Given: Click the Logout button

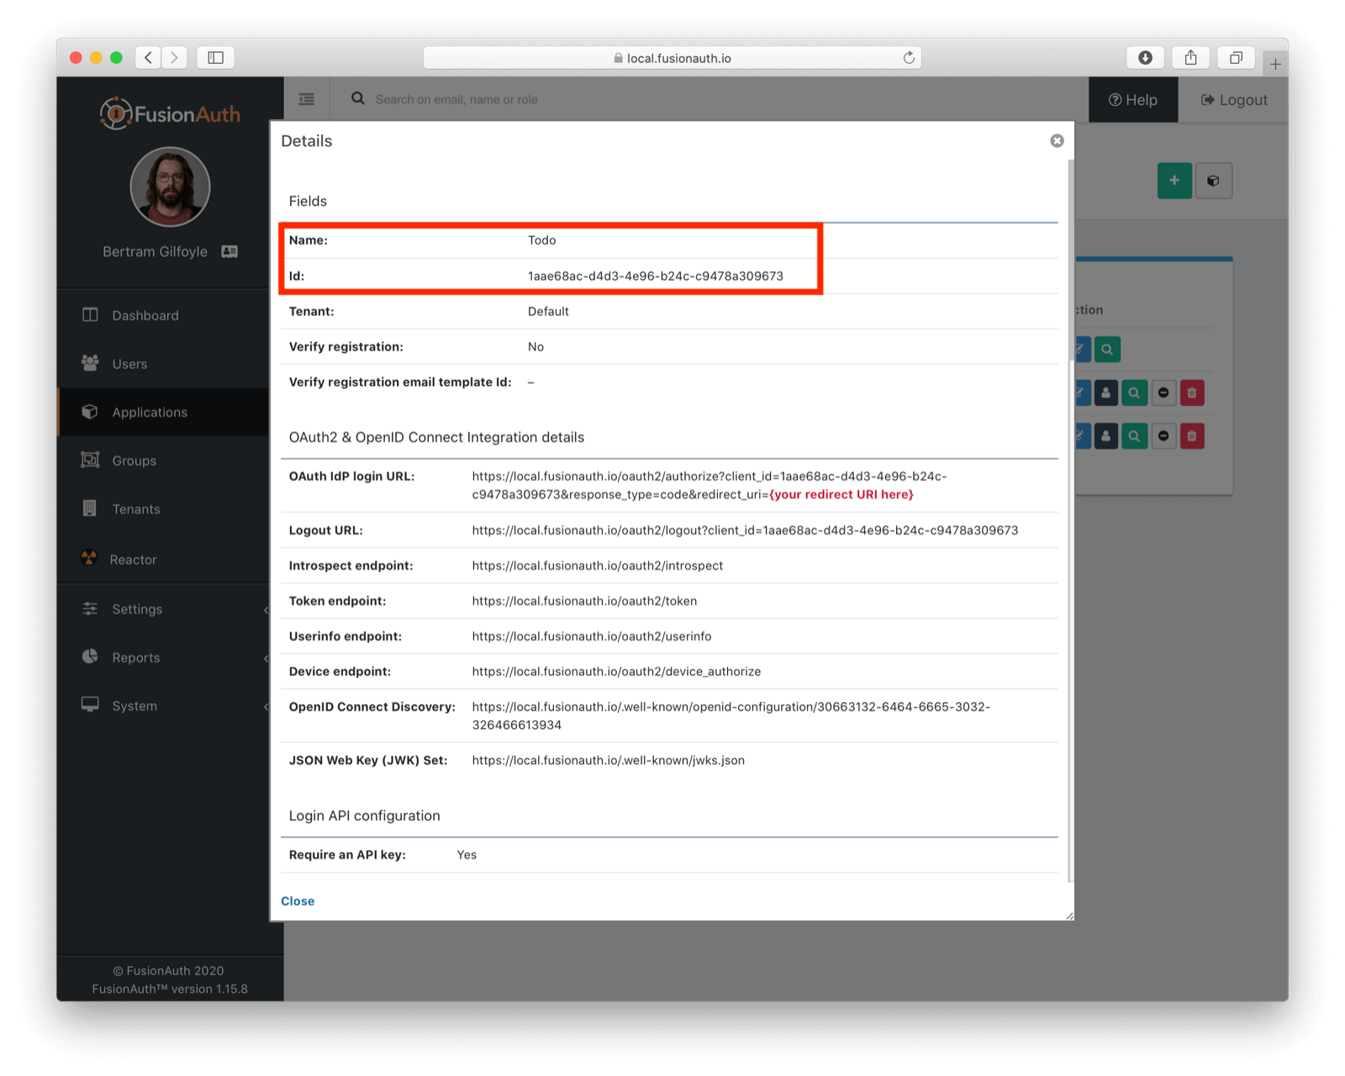Looking at the screenshot, I should 1233,100.
